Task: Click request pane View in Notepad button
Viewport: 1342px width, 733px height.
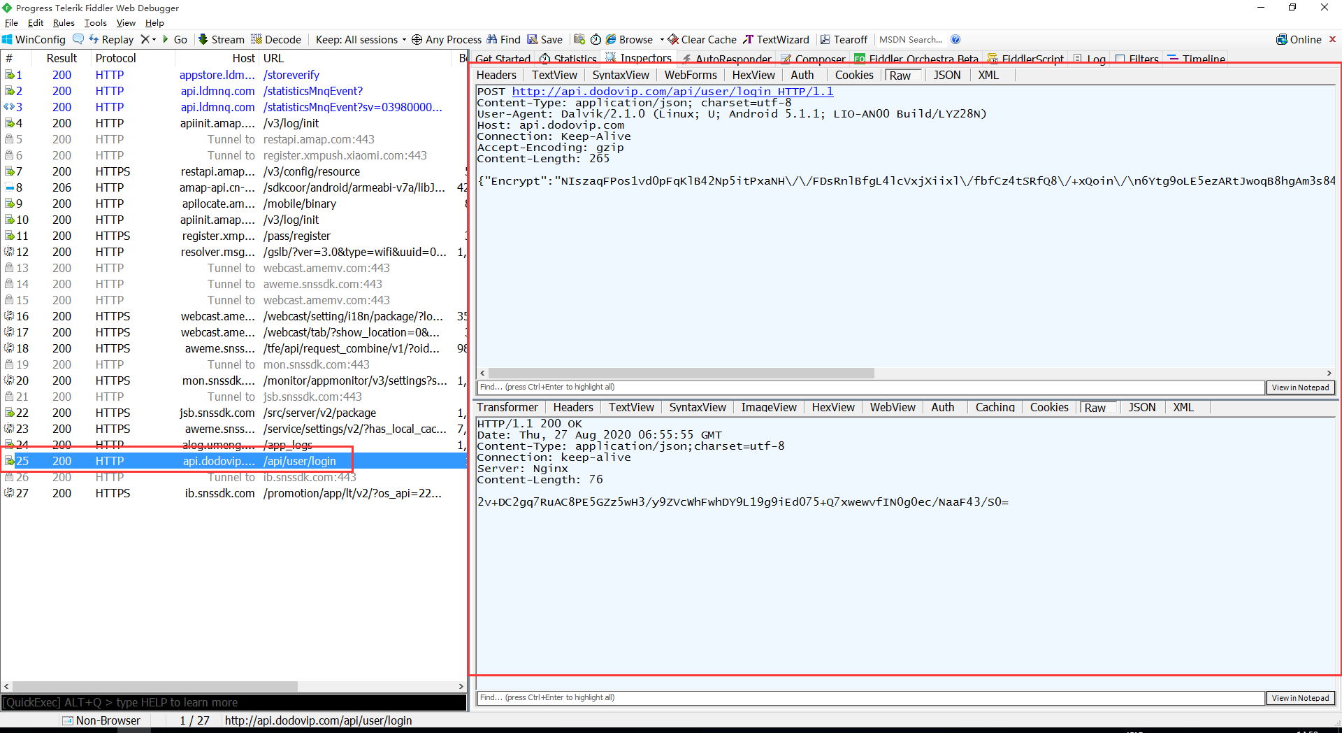Action: point(1300,387)
